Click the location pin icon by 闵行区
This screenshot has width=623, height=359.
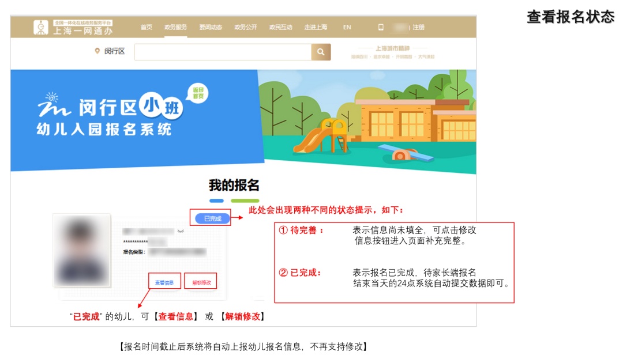coord(97,51)
